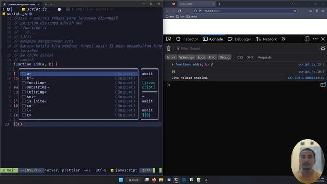Go back in Firefox
This screenshot has height=184, width=327.
pyautogui.click(x=168, y=11)
